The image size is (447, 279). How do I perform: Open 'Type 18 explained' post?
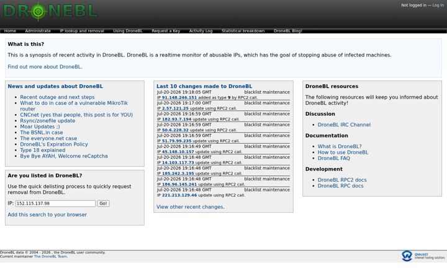click(x=42, y=150)
